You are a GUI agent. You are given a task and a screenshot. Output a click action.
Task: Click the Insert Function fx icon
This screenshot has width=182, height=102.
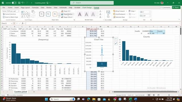pyautogui.click(x=23, y=23)
